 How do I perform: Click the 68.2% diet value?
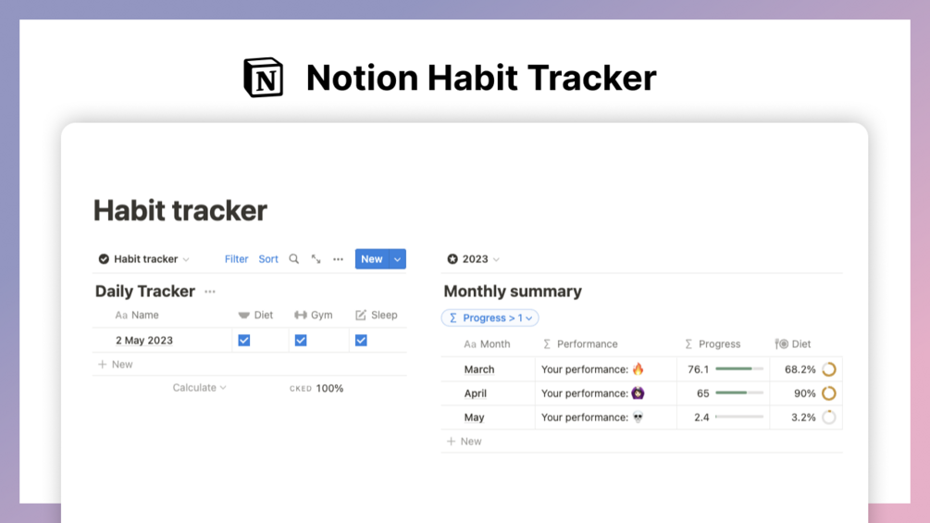click(800, 369)
